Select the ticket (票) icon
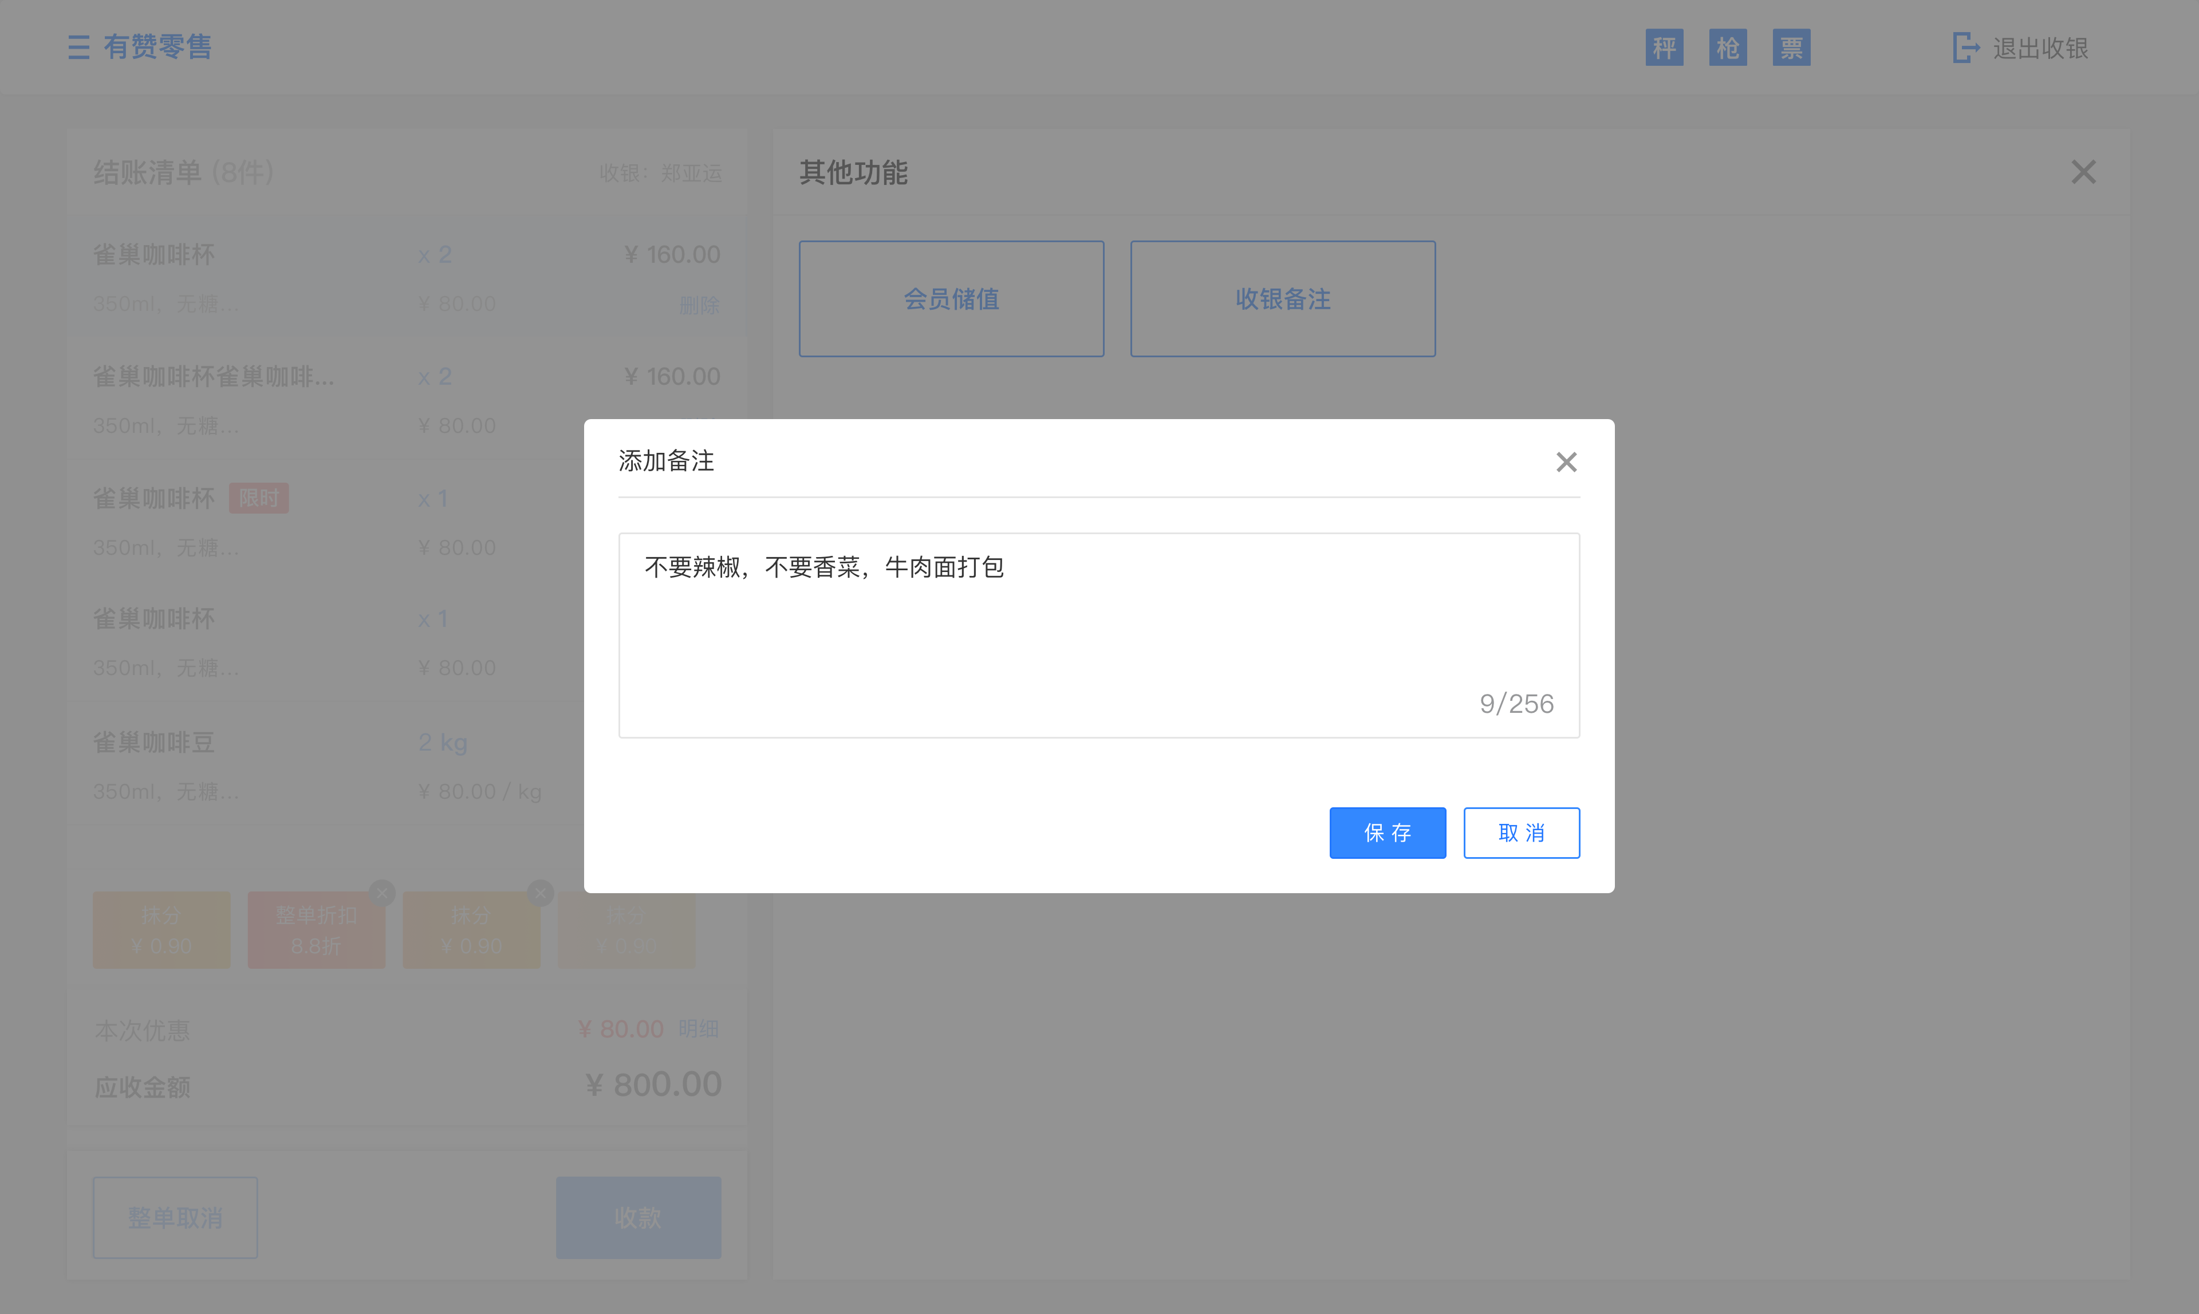 (x=1791, y=47)
